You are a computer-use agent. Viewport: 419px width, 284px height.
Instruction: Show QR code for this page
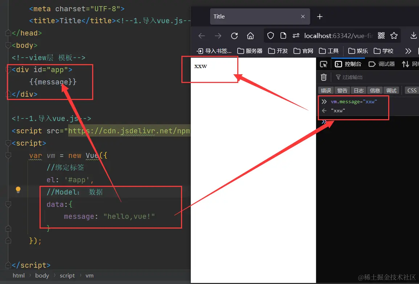[x=381, y=35]
